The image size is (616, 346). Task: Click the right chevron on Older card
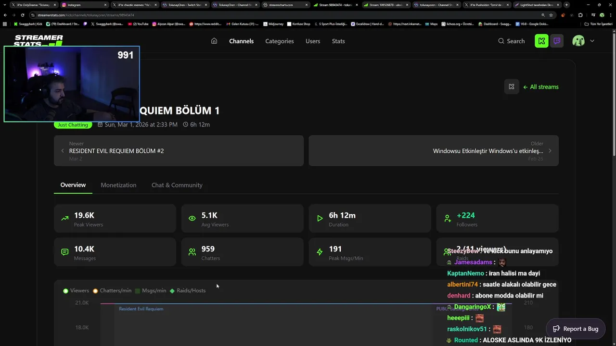pos(550,151)
